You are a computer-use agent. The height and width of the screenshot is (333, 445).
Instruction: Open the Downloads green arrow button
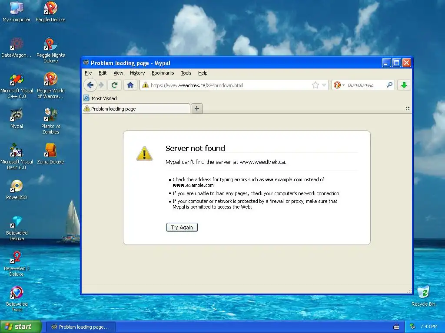(404, 85)
